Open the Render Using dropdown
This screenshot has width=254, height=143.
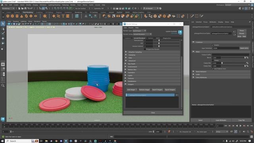[x=142, y=34]
